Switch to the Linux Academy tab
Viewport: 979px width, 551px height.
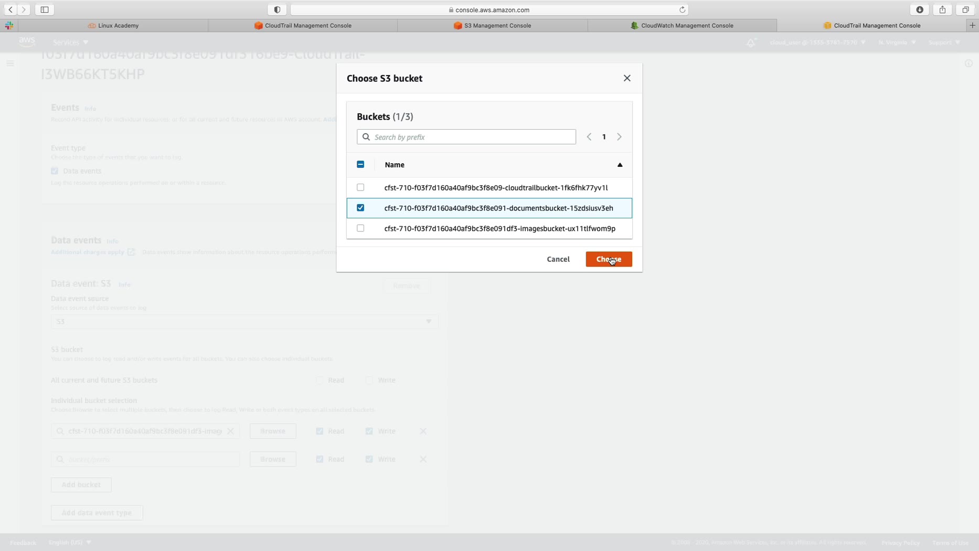pos(113,25)
